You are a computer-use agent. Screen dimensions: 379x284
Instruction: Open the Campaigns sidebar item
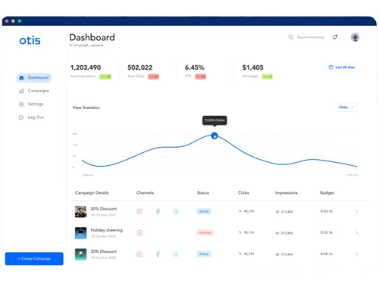34,91
